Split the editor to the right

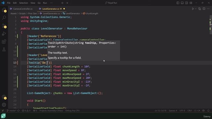click(x=204, y=9)
